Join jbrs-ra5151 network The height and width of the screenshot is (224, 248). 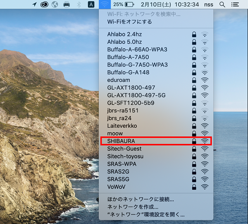[x=156, y=110]
